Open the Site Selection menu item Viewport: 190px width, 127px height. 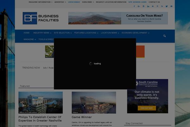point(62,33)
